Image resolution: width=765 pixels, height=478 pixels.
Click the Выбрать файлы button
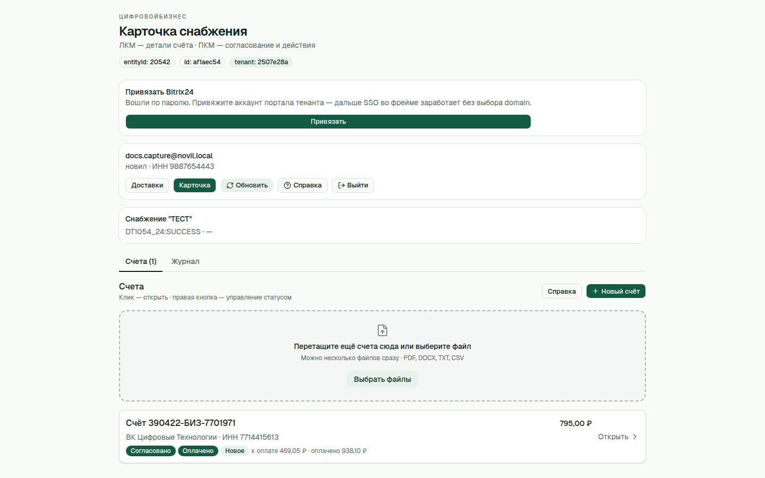pos(382,379)
